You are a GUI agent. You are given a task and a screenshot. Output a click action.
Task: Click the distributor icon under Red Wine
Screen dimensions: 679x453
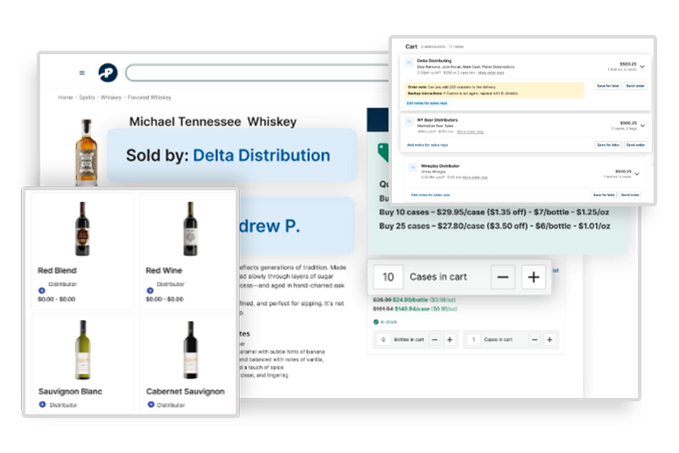pos(150,290)
